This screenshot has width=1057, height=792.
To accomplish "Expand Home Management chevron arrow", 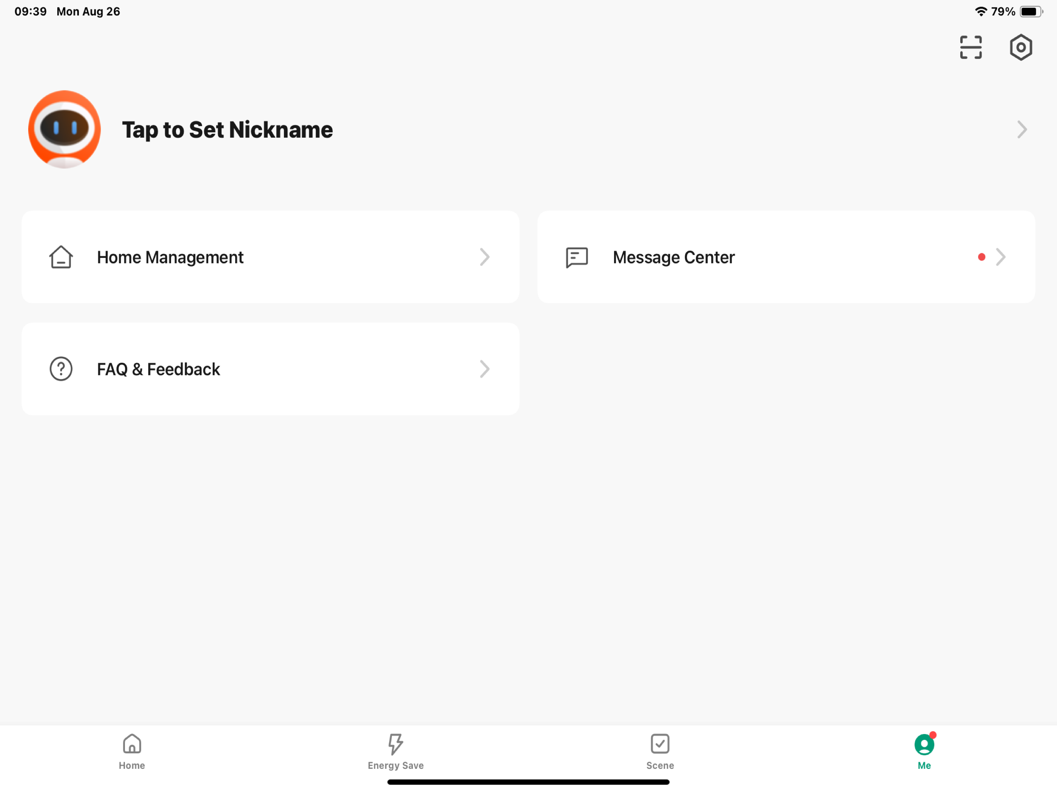I will pos(484,257).
